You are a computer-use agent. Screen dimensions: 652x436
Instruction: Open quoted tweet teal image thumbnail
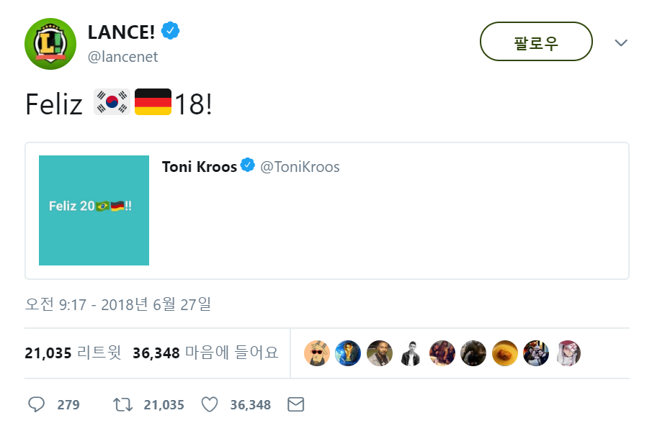pyautogui.click(x=94, y=210)
